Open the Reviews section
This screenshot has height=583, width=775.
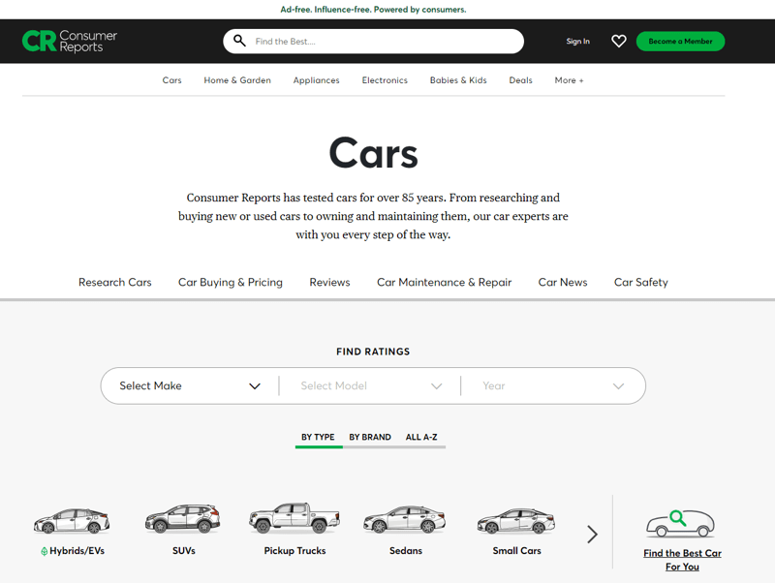329,282
